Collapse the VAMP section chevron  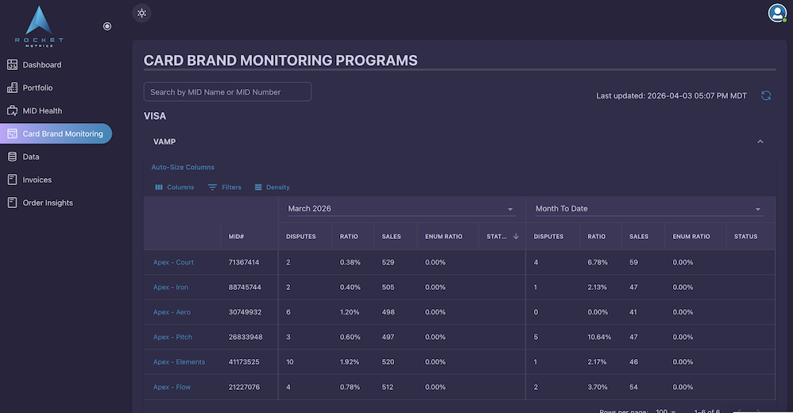coord(760,142)
